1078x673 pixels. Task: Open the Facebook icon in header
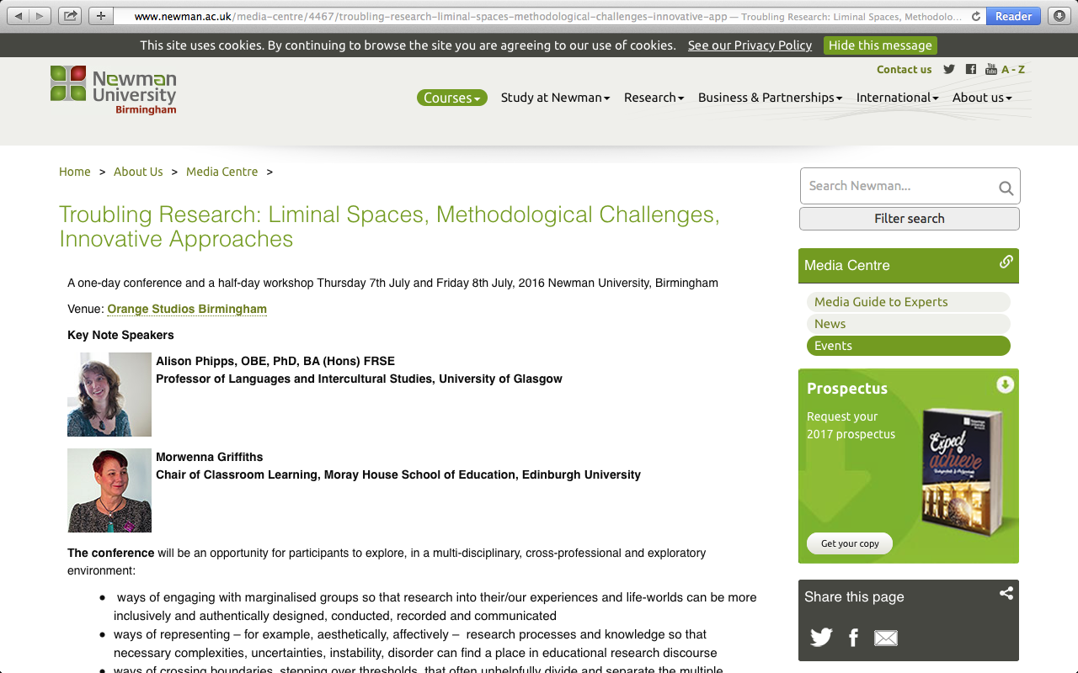pyautogui.click(x=971, y=70)
